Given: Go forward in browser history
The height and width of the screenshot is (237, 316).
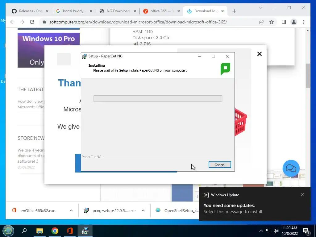Looking at the screenshot, I should pos(22,22).
